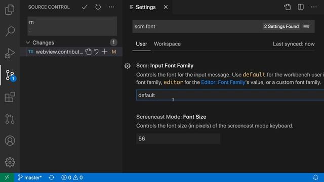Open the Search view in activity bar
The width and height of the screenshot is (324, 182).
point(10,31)
